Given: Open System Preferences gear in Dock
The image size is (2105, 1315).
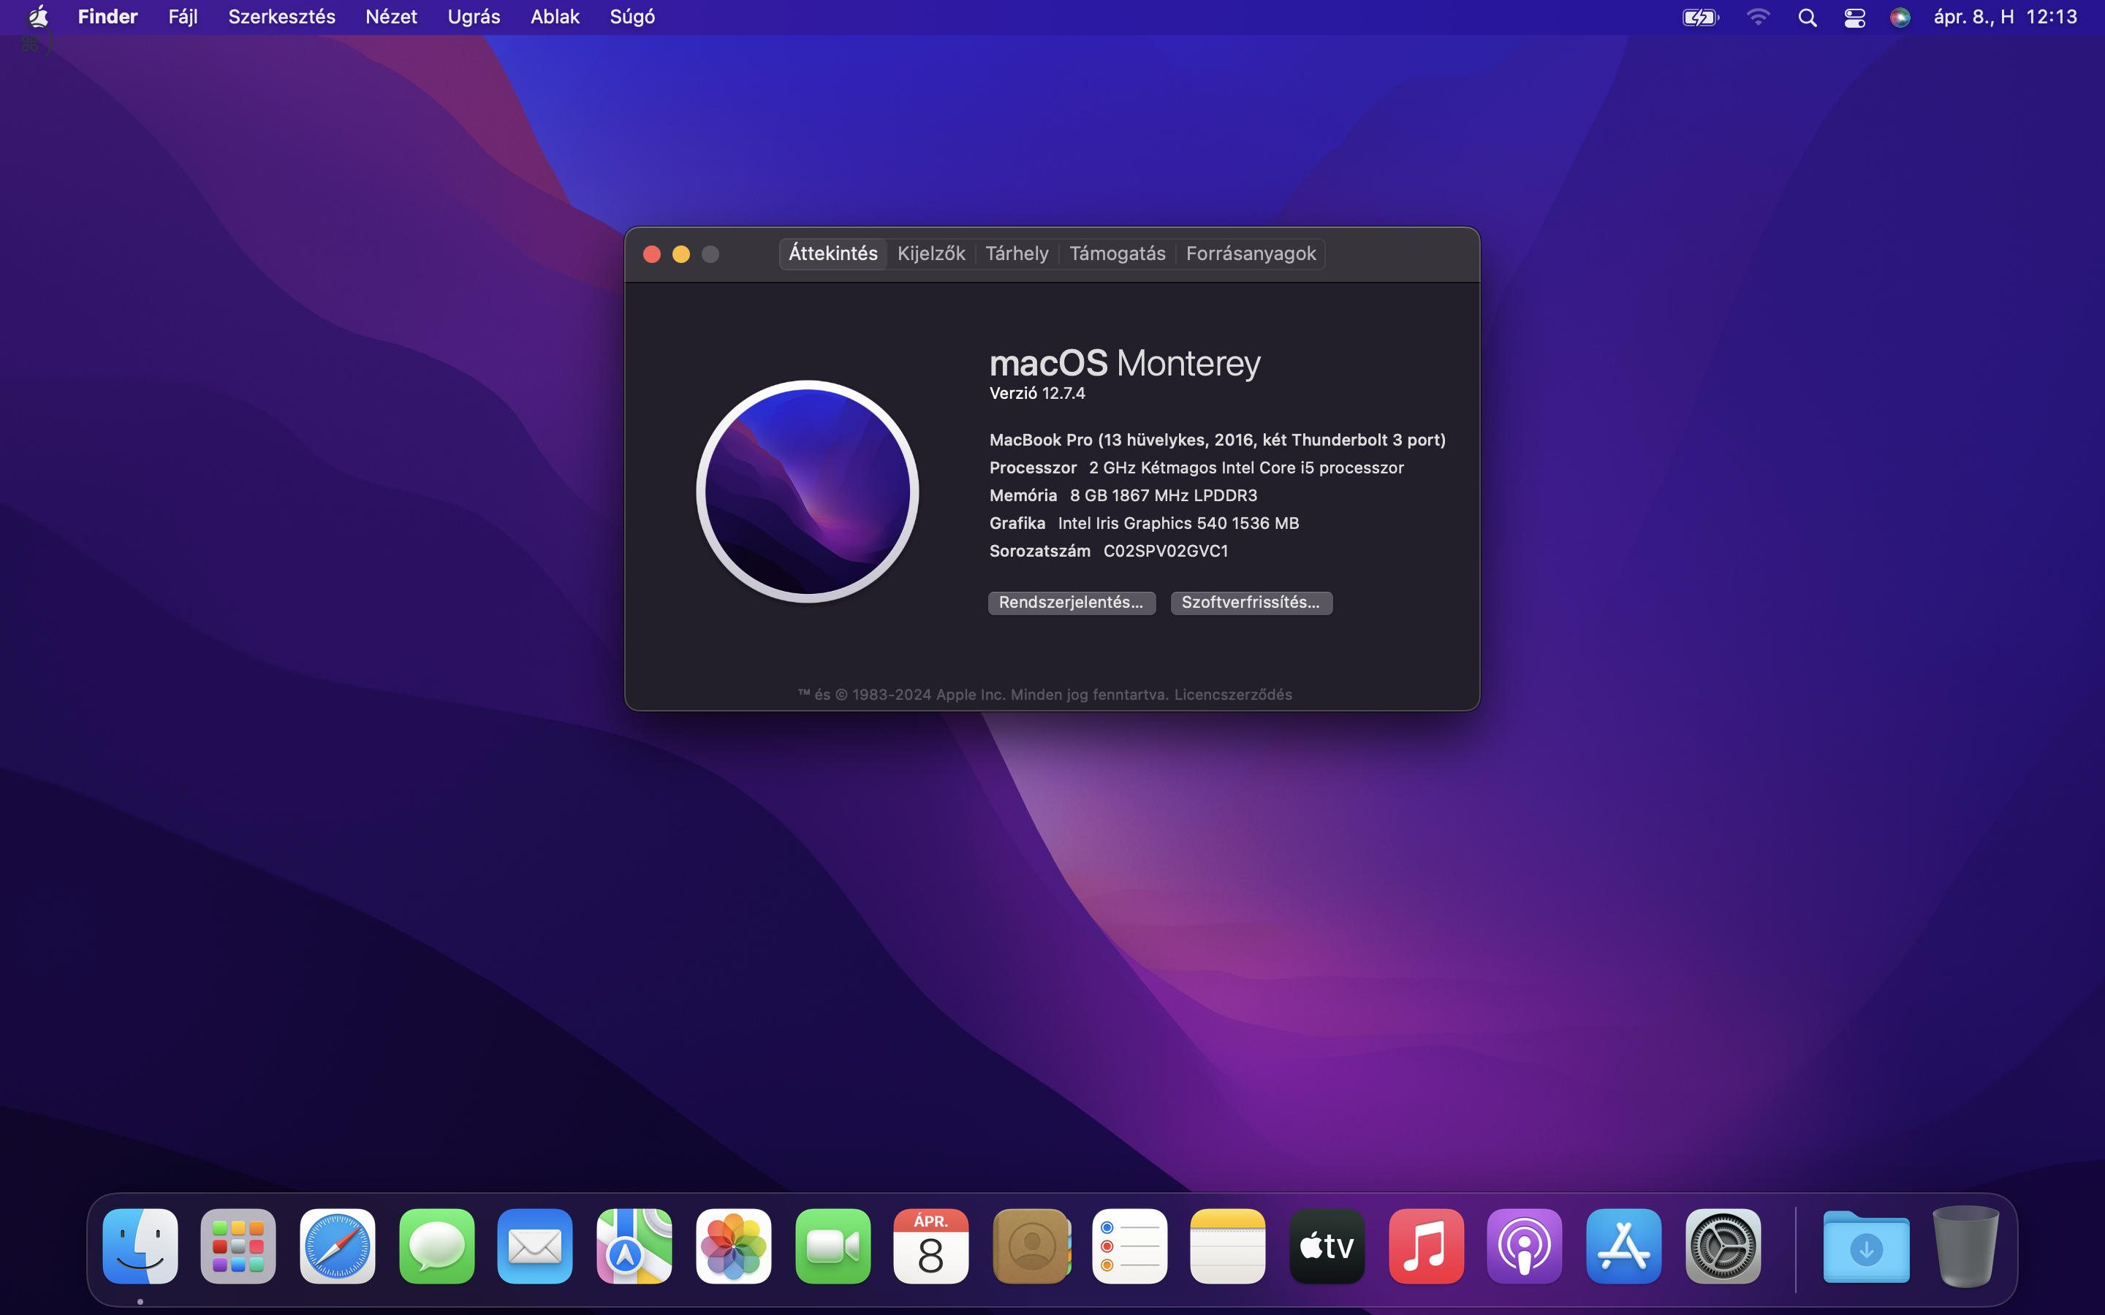Looking at the screenshot, I should 1722,1246.
